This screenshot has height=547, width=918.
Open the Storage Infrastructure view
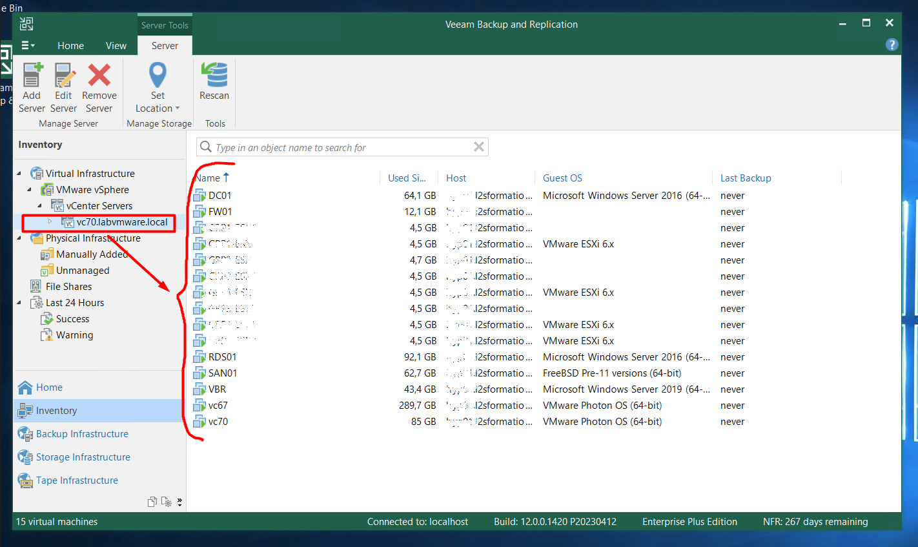[x=99, y=457]
